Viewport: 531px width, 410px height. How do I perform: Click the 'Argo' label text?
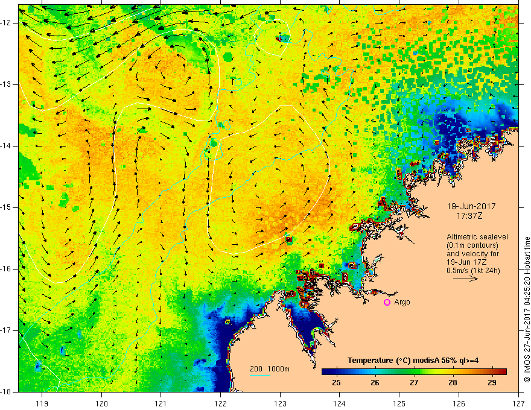pos(402,302)
